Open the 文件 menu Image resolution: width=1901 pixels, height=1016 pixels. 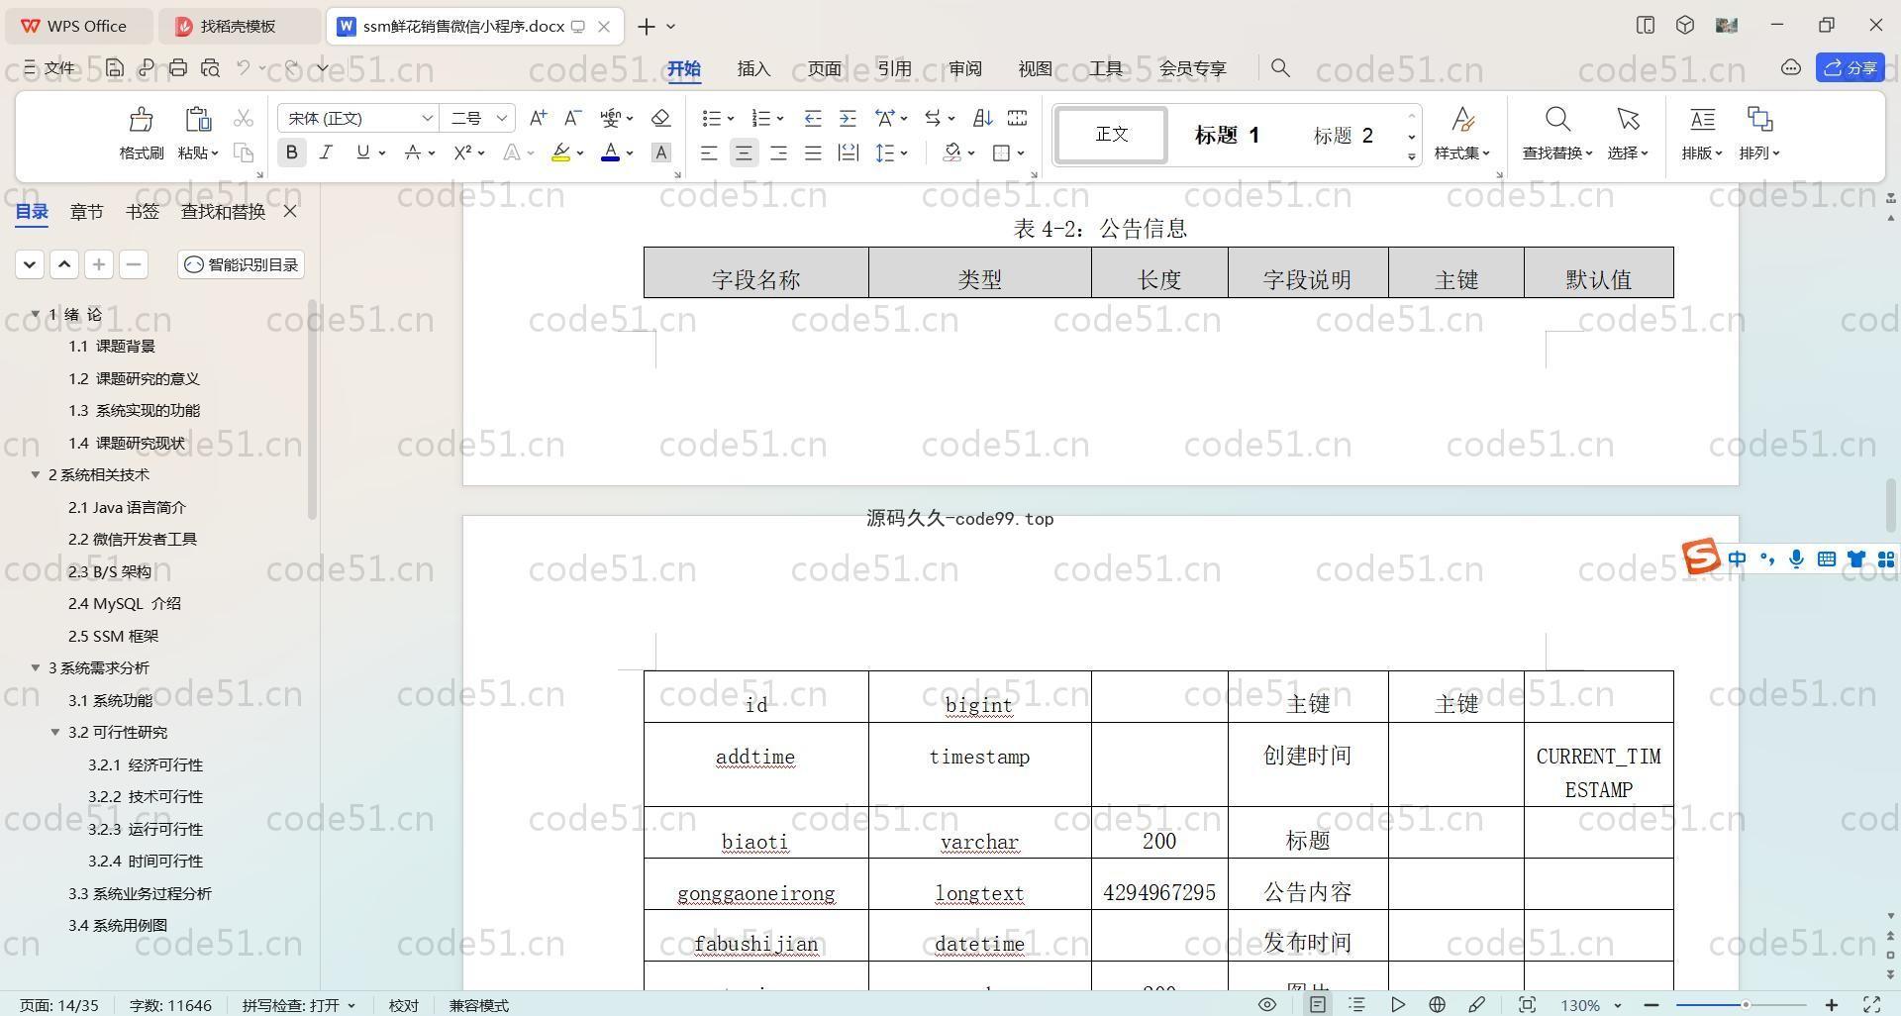(50, 67)
